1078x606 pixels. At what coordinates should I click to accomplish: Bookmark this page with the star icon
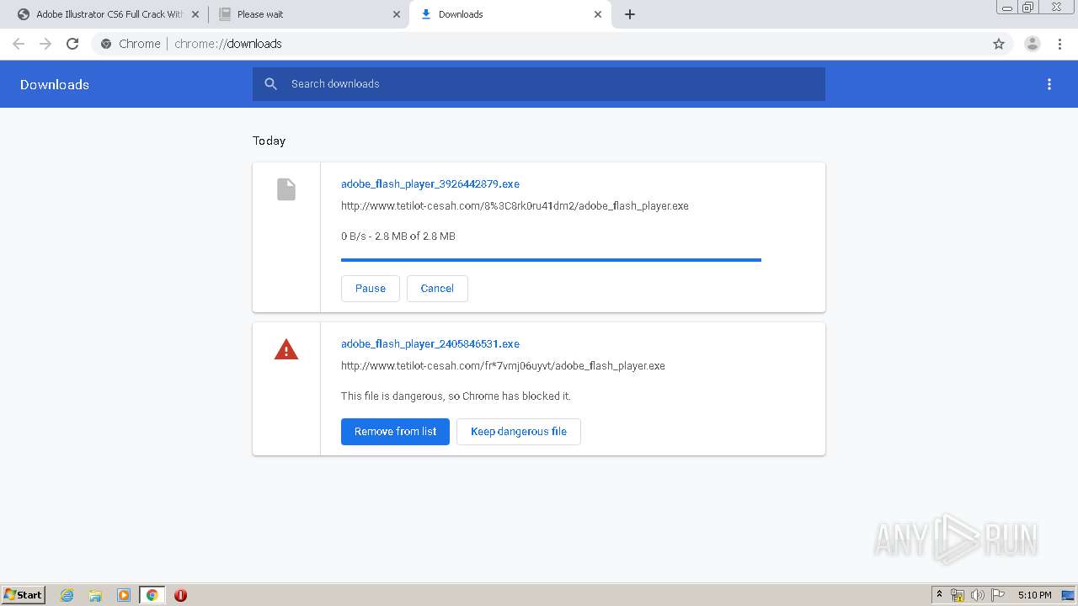(x=999, y=44)
